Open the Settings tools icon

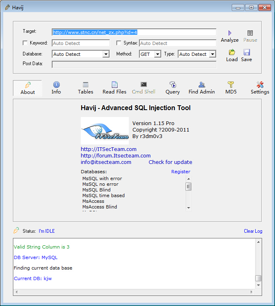pyautogui.click(x=260, y=85)
